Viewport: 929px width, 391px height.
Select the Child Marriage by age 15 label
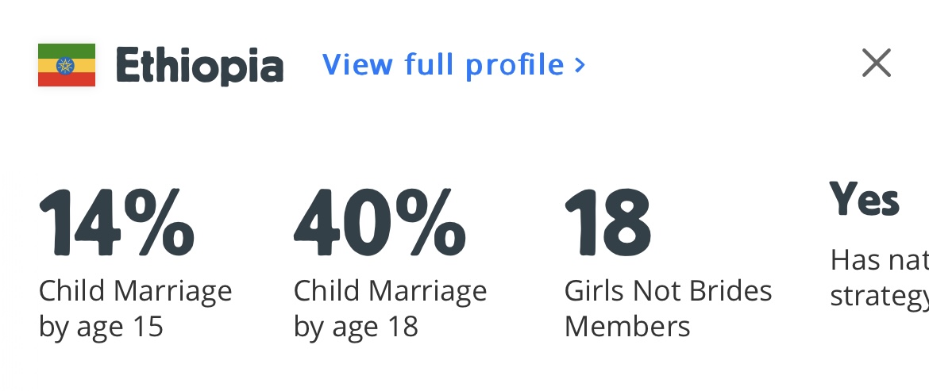135,309
